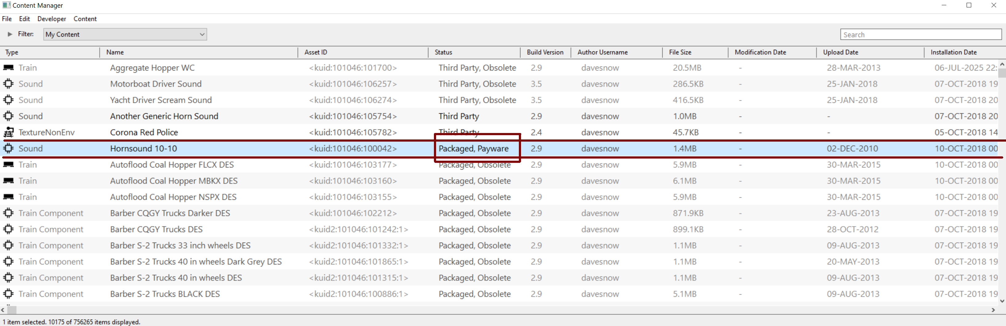Image resolution: width=1006 pixels, height=326 pixels.
Task: Click the sound icon for Another Generic Horn Sound
Action: click(8, 116)
